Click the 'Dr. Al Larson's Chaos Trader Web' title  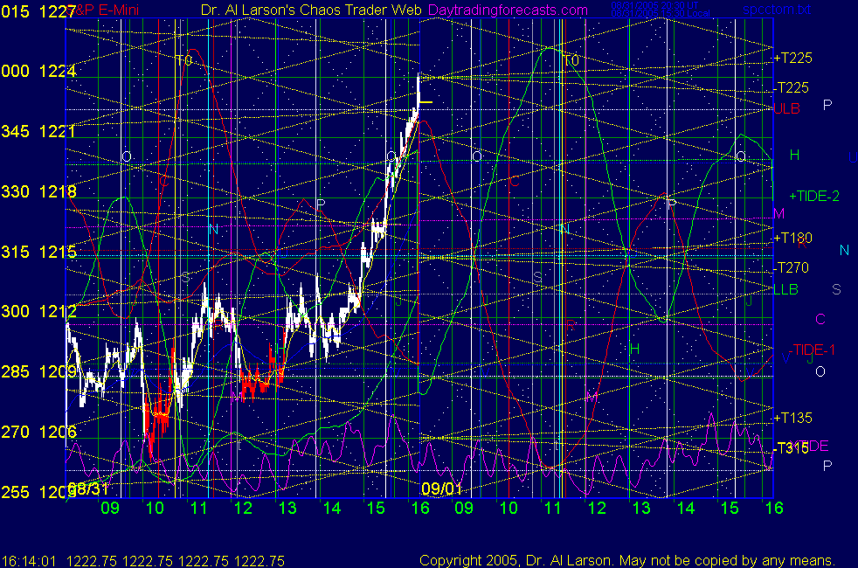(x=311, y=10)
